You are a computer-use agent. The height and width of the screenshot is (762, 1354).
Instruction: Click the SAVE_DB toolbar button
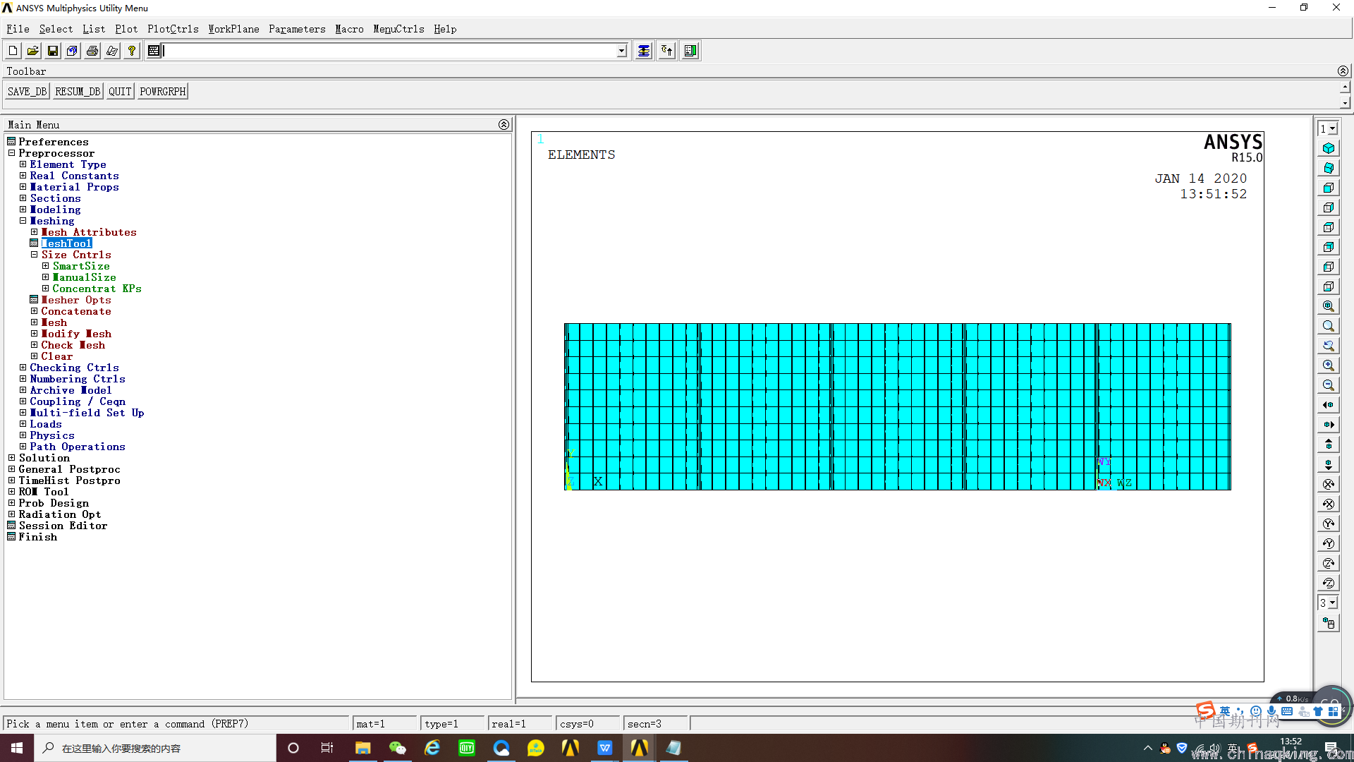(x=27, y=92)
